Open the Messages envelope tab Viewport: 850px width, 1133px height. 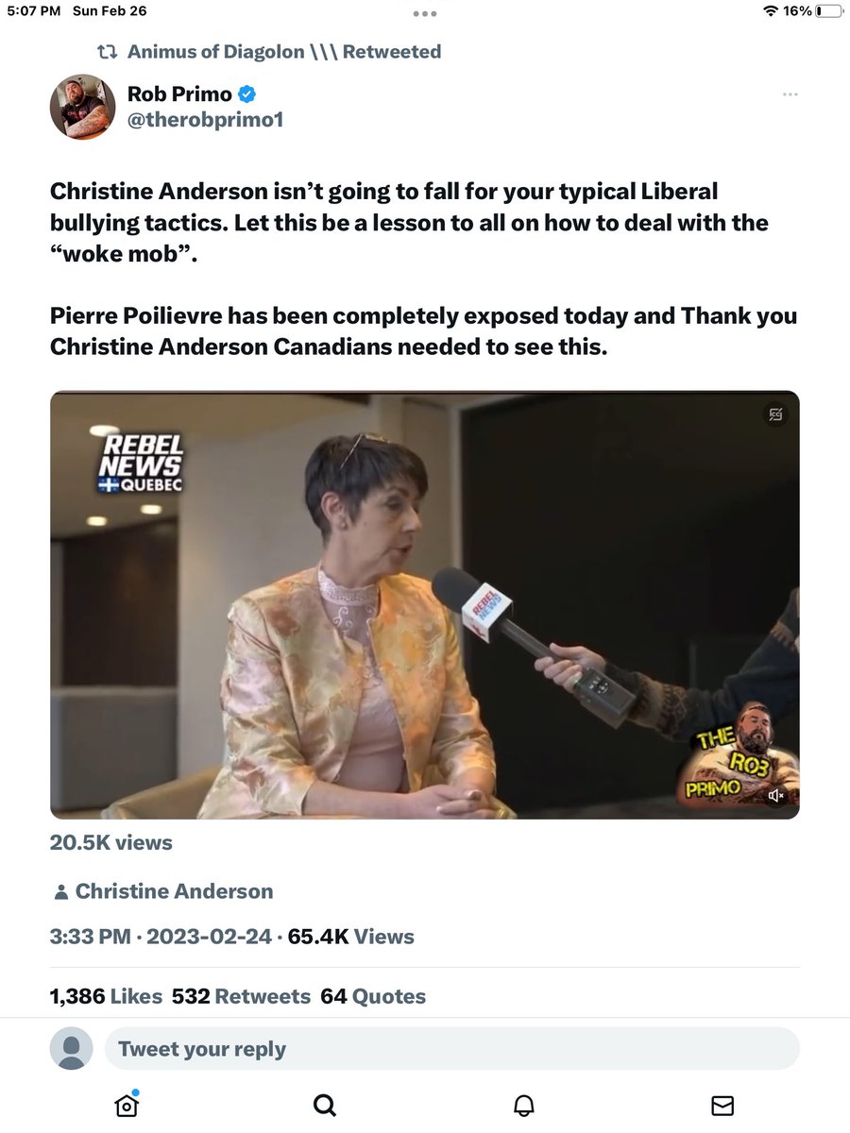click(722, 1105)
